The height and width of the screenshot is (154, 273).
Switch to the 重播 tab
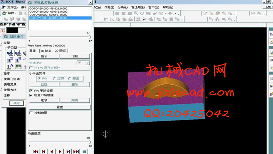[32, 51]
